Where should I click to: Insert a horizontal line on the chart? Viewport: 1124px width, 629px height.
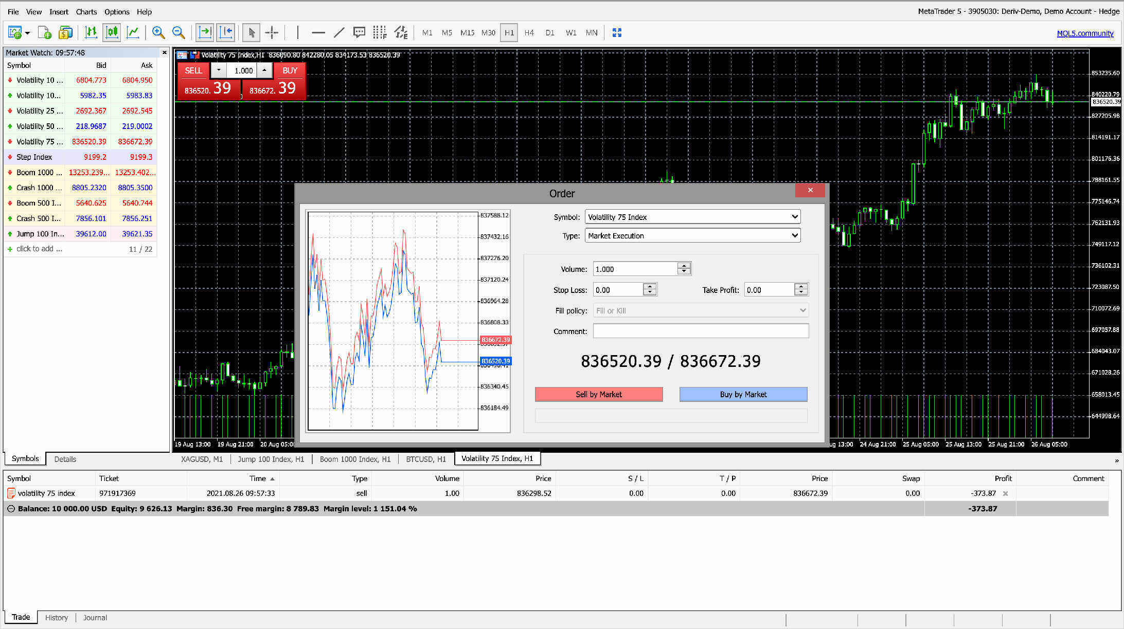coord(318,32)
